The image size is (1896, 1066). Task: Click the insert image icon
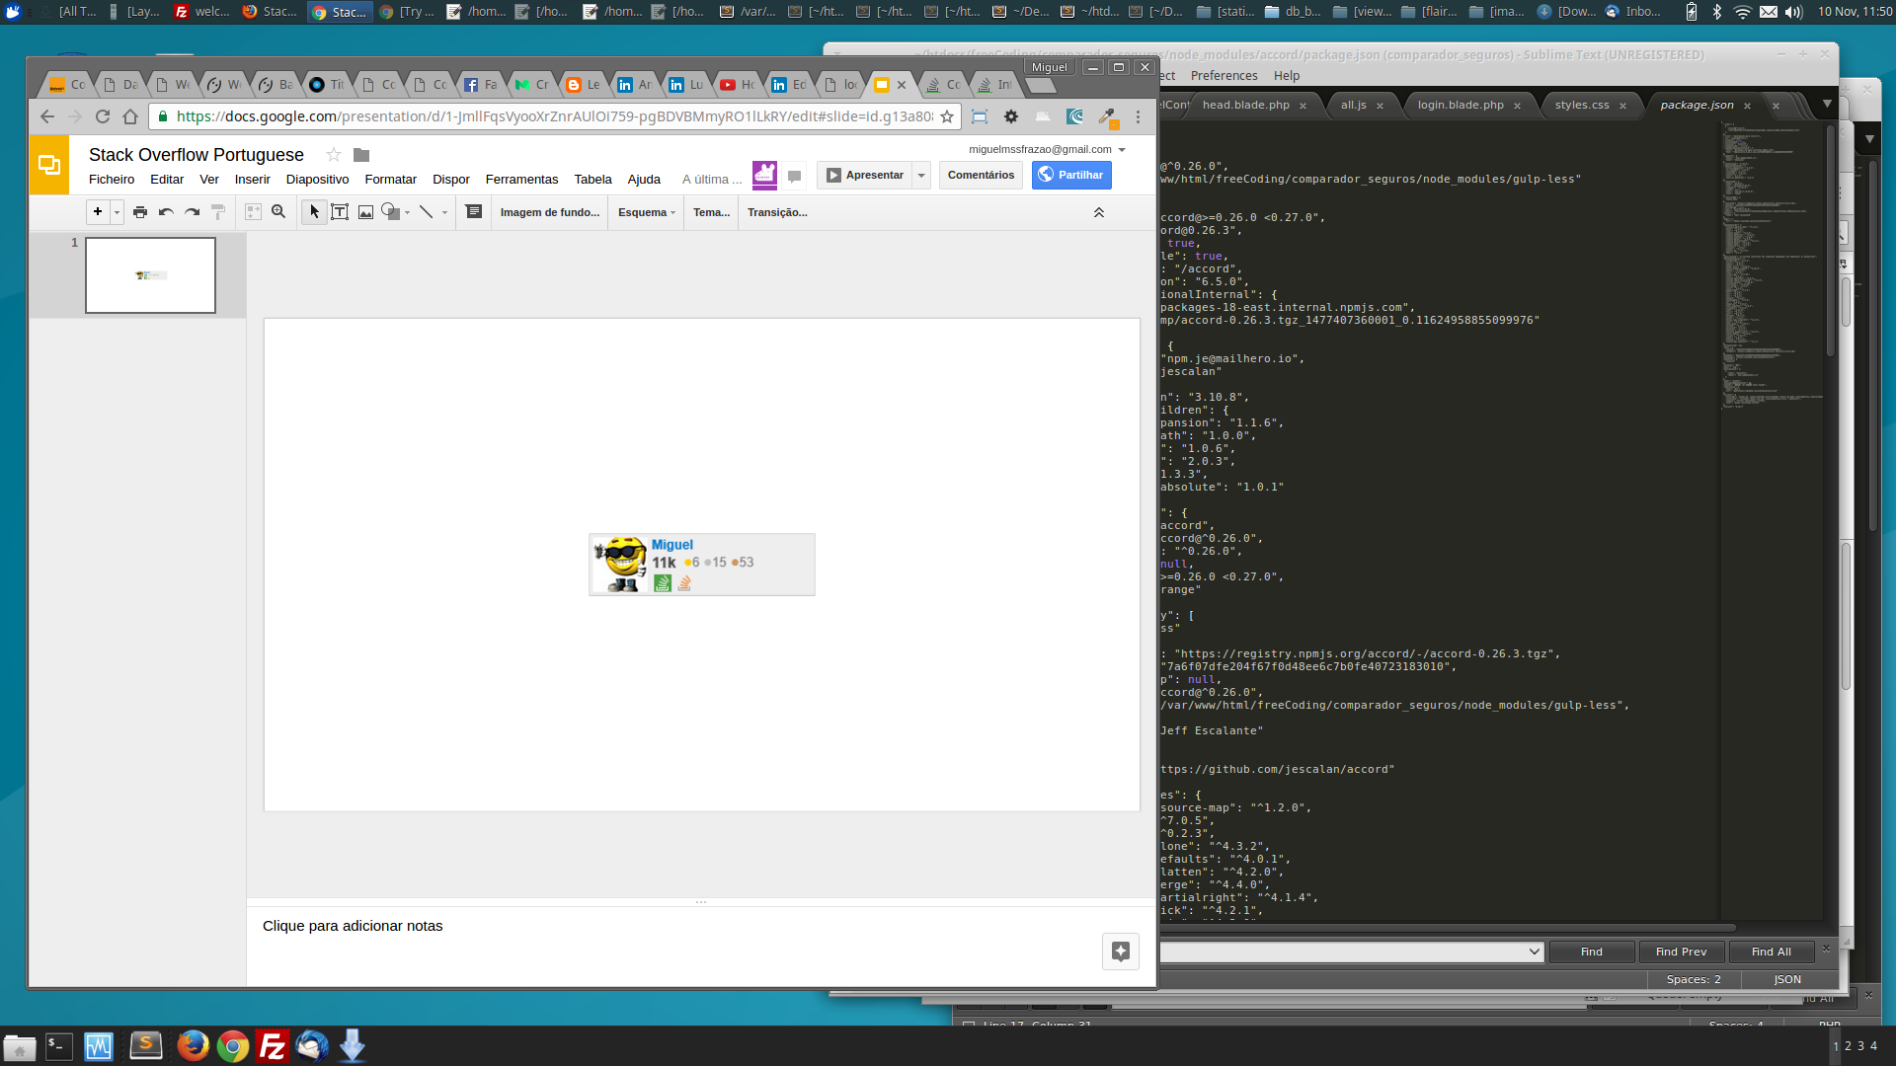click(365, 212)
